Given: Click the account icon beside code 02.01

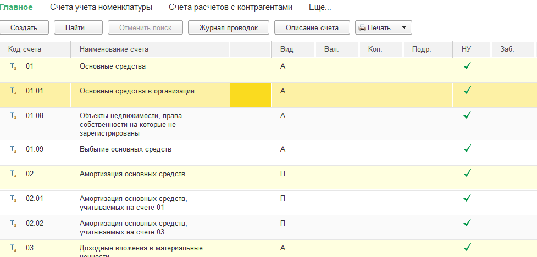Looking at the screenshot, I should (x=13, y=198).
